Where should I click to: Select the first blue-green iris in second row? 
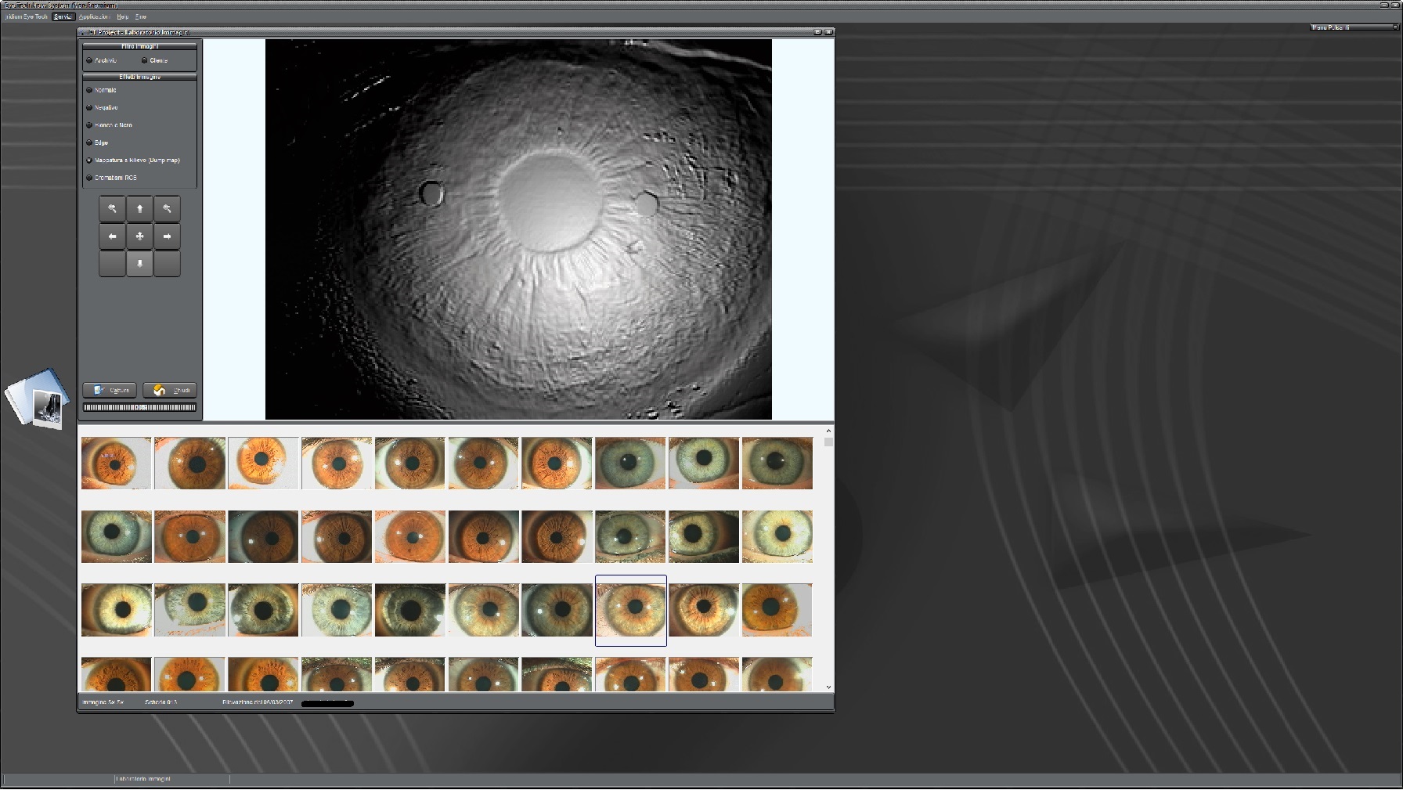pos(117,536)
